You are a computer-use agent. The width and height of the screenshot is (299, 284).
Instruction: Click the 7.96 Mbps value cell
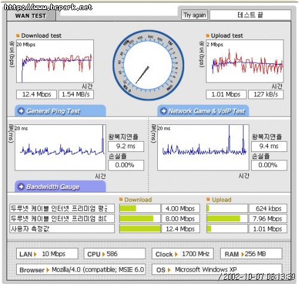(x=268, y=219)
